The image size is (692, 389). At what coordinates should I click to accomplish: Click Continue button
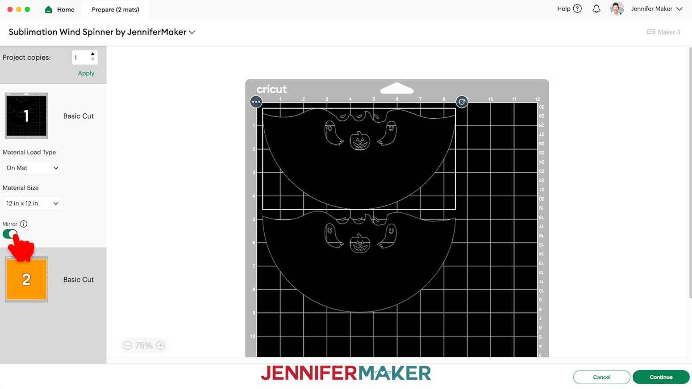click(661, 377)
